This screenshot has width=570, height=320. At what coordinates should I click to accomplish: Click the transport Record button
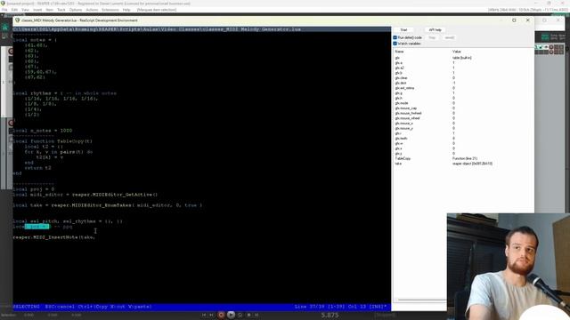tap(221, 315)
